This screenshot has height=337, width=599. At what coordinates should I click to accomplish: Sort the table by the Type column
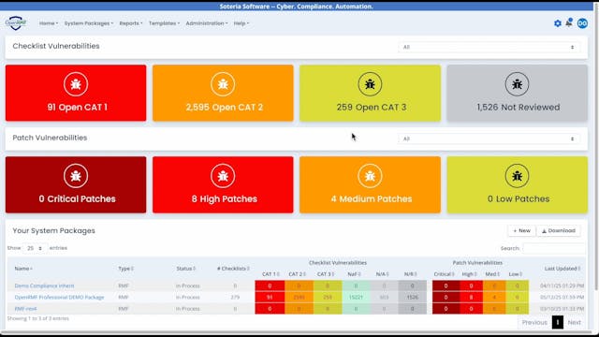pos(125,269)
